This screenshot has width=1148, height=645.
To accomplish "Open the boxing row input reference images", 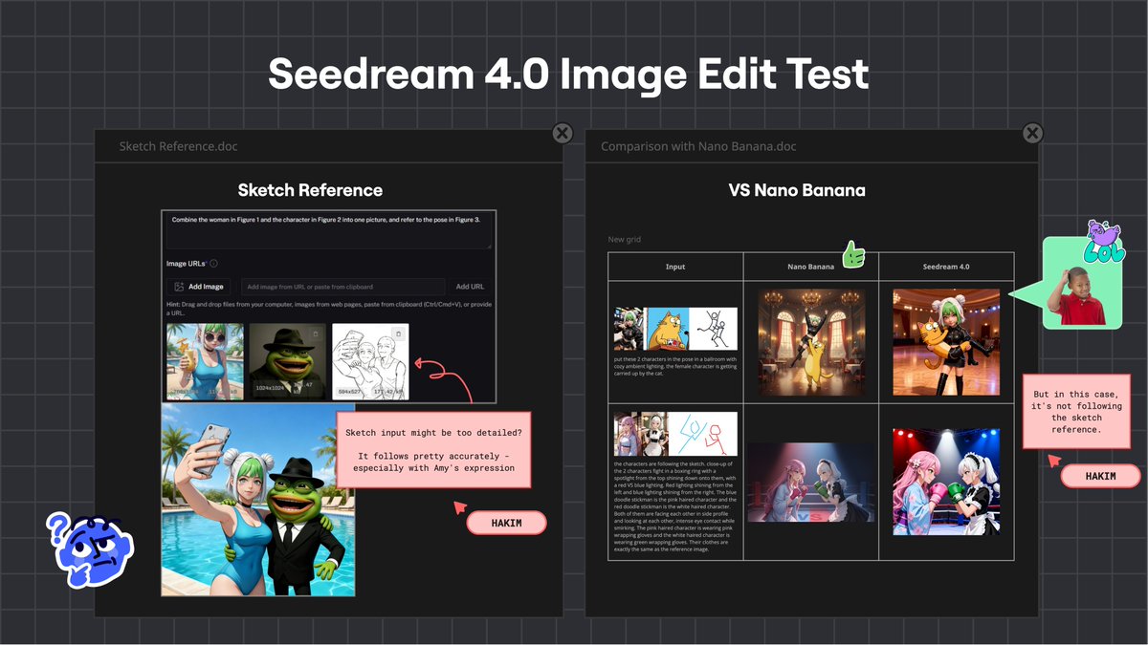I will pos(675,434).
